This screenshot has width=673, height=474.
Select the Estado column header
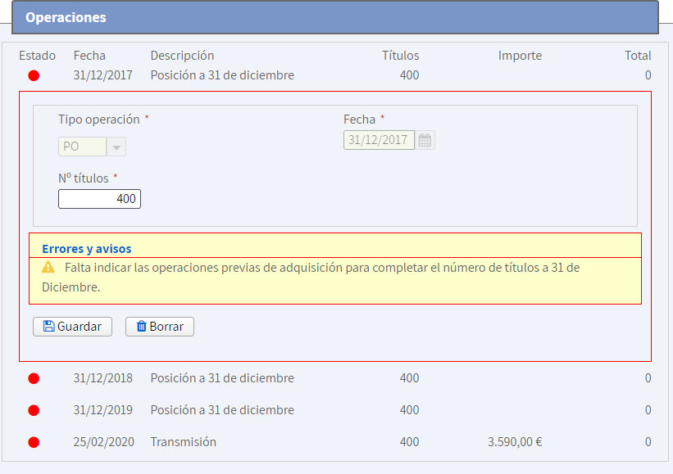coord(37,56)
